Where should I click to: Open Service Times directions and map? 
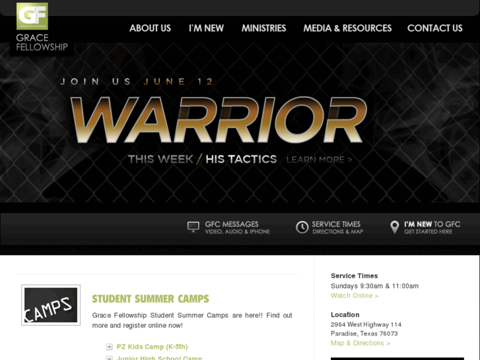337,227
